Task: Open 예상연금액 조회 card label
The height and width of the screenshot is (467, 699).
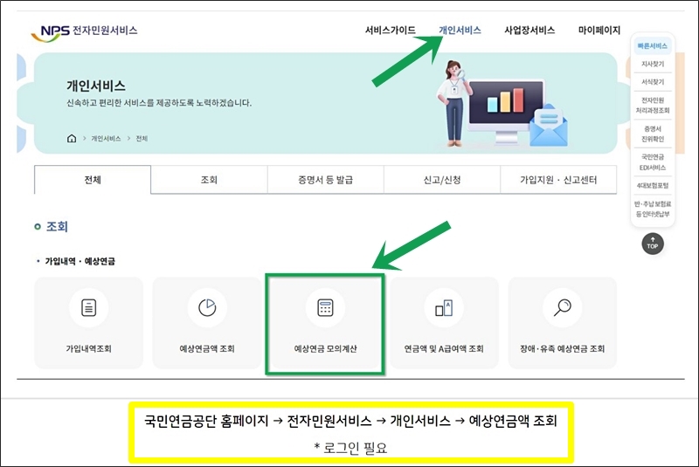Action: tap(207, 348)
